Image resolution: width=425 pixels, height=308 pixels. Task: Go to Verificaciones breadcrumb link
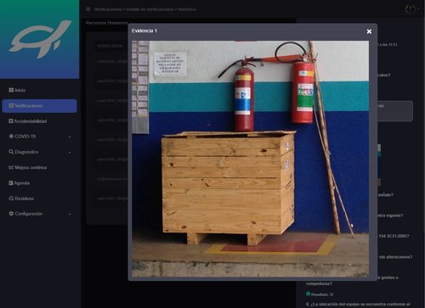(108, 9)
